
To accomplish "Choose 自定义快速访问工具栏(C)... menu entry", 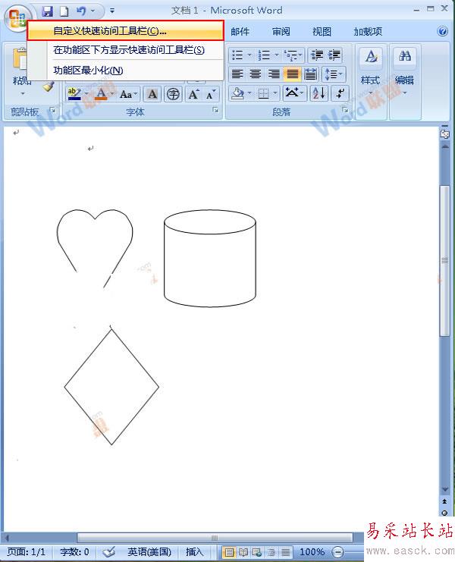I will [x=125, y=31].
